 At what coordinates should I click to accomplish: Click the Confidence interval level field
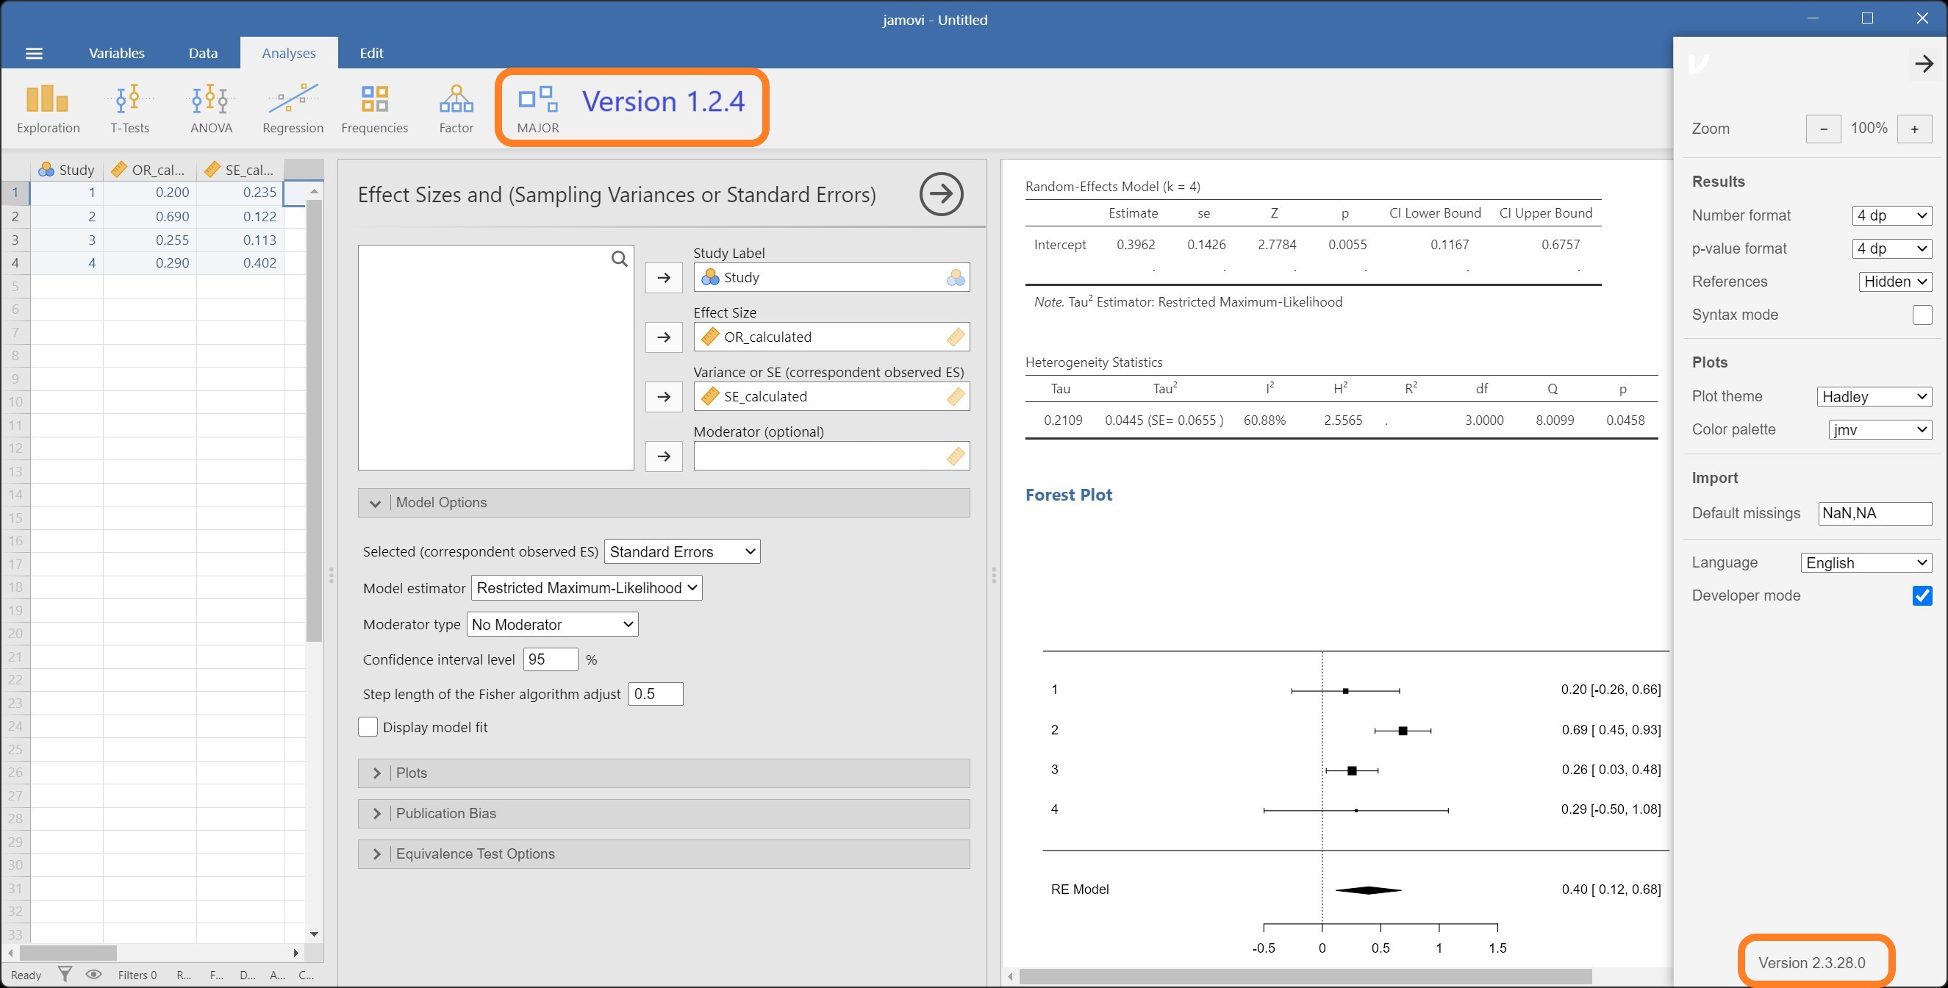click(550, 659)
